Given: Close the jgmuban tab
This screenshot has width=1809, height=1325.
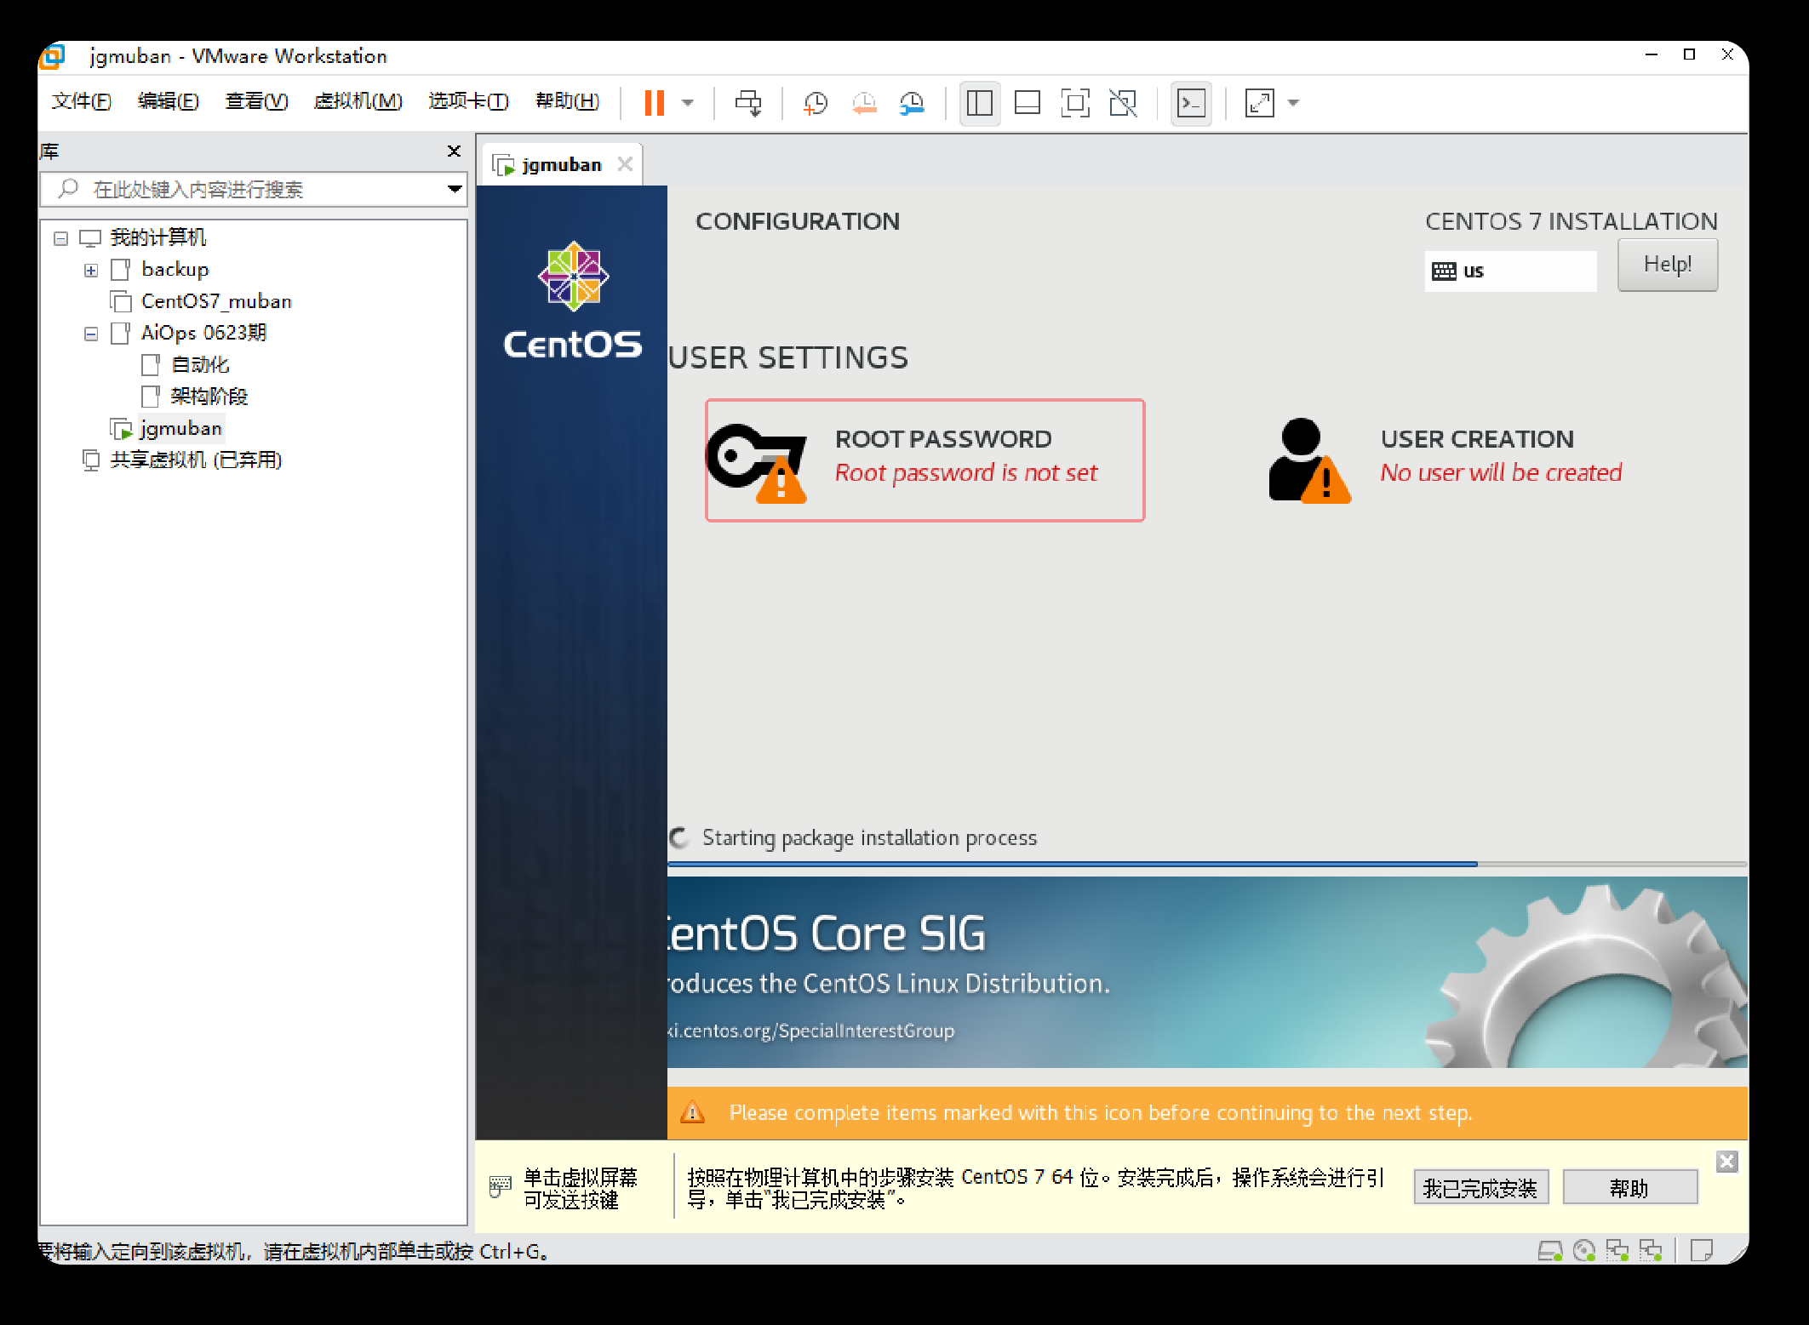Looking at the screenshot, I should pos(625,164).
